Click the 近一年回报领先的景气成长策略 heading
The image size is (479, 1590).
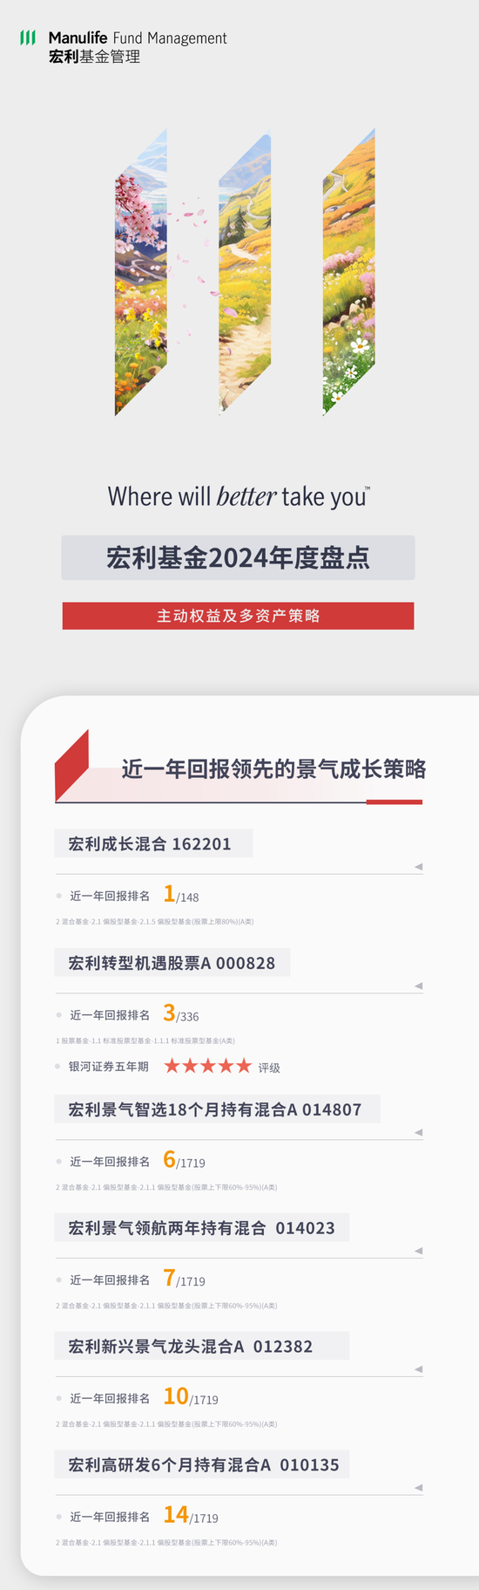273,768
